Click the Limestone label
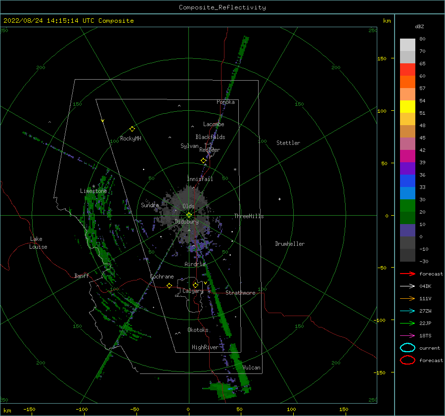This screenshot has width=445, height=416. [x=93, y=191]
